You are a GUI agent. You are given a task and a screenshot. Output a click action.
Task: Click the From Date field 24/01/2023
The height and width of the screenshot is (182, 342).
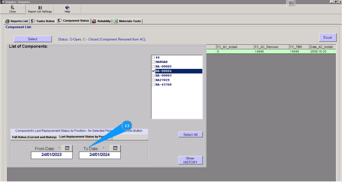tap(52, 155)
